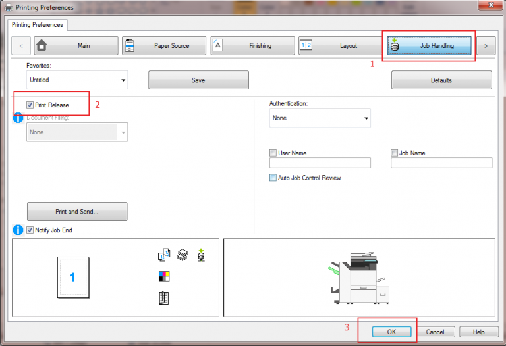506x346 pixels.
Task: Click the Main tab home icon
Action: (x=42, y=45)
